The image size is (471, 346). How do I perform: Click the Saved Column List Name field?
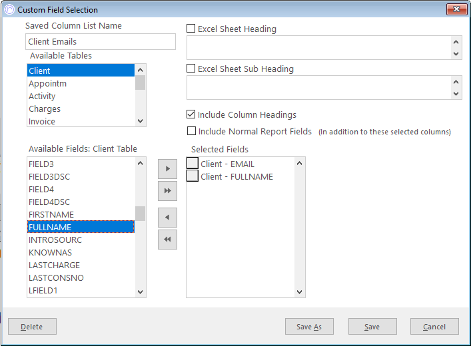[101, 41]
